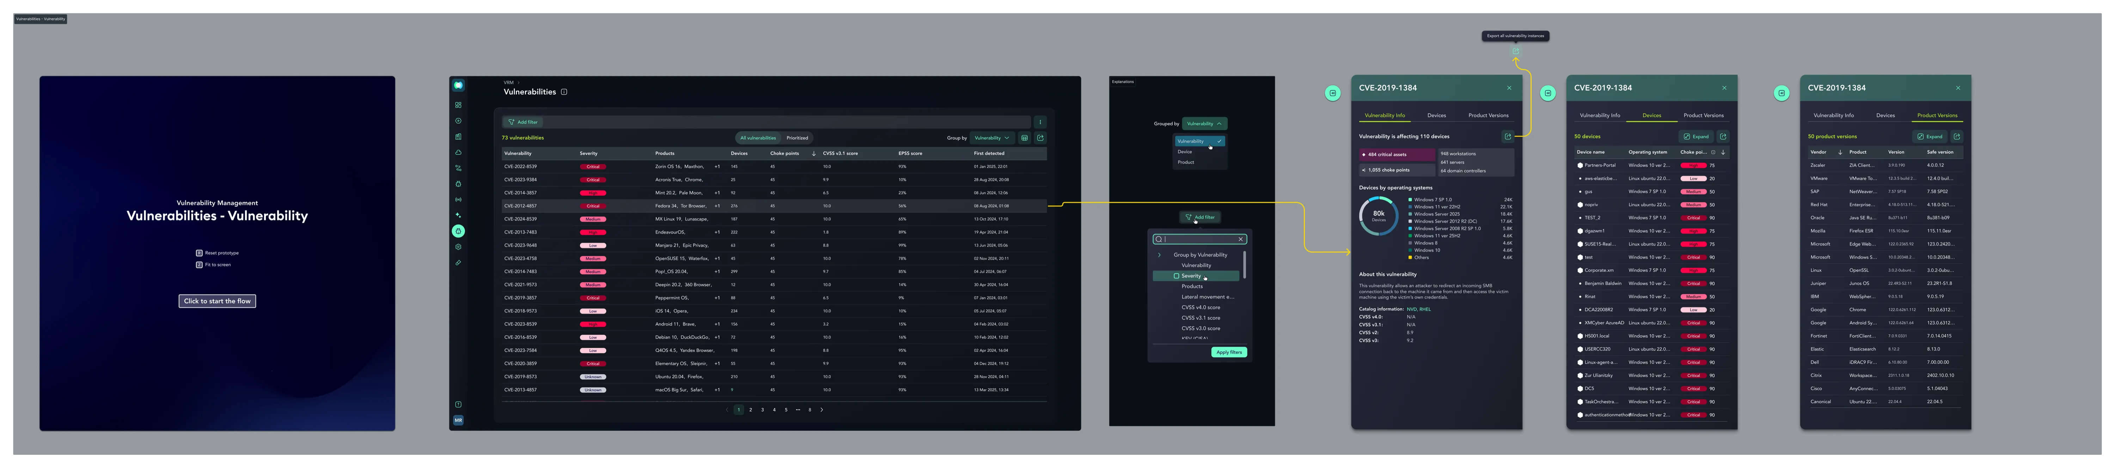This screenshot has width=2115, height=468.
Task: Open Devices tab in the 50 product versions panel
Action: point(1885,115)
